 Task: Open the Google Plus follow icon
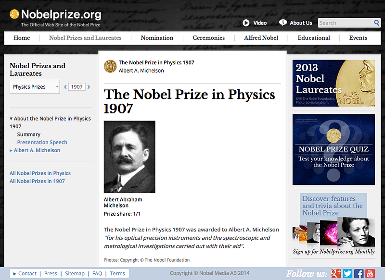[x=336, y=273]
